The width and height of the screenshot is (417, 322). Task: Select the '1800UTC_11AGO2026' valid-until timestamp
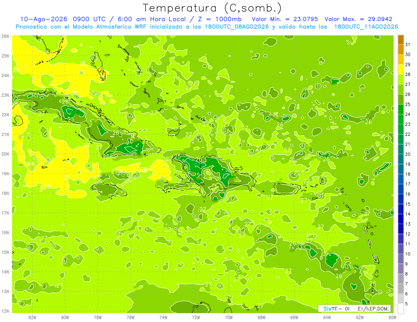pos(366,27)
